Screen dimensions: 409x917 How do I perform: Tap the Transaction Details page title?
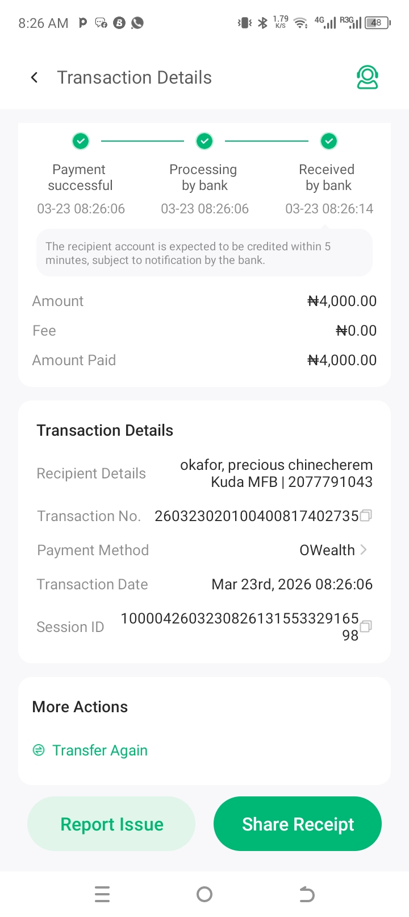(135, 77)
